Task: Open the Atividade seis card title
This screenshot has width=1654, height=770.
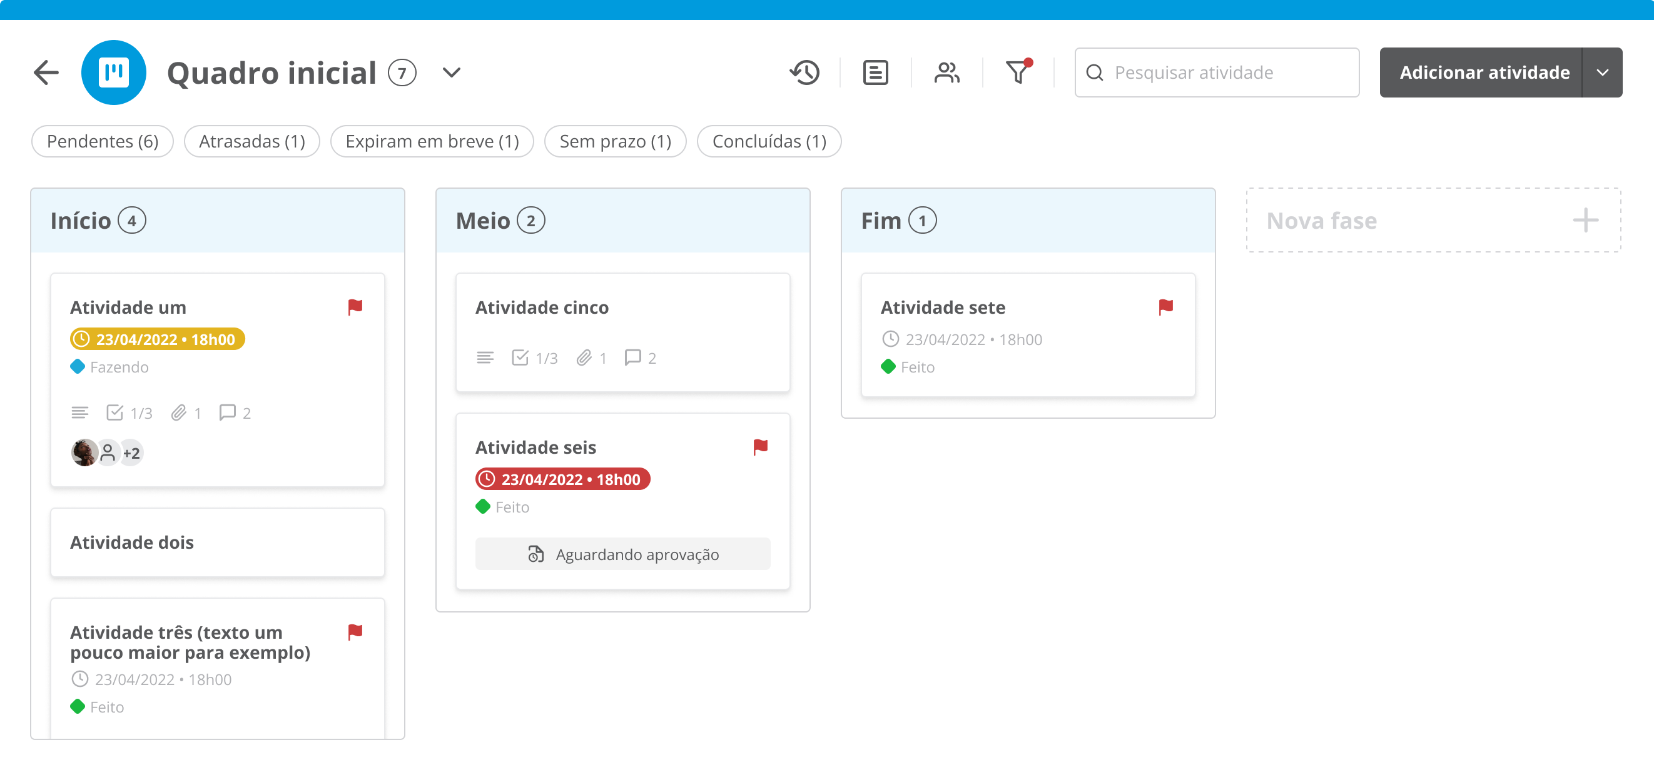Action: (535, 447)
